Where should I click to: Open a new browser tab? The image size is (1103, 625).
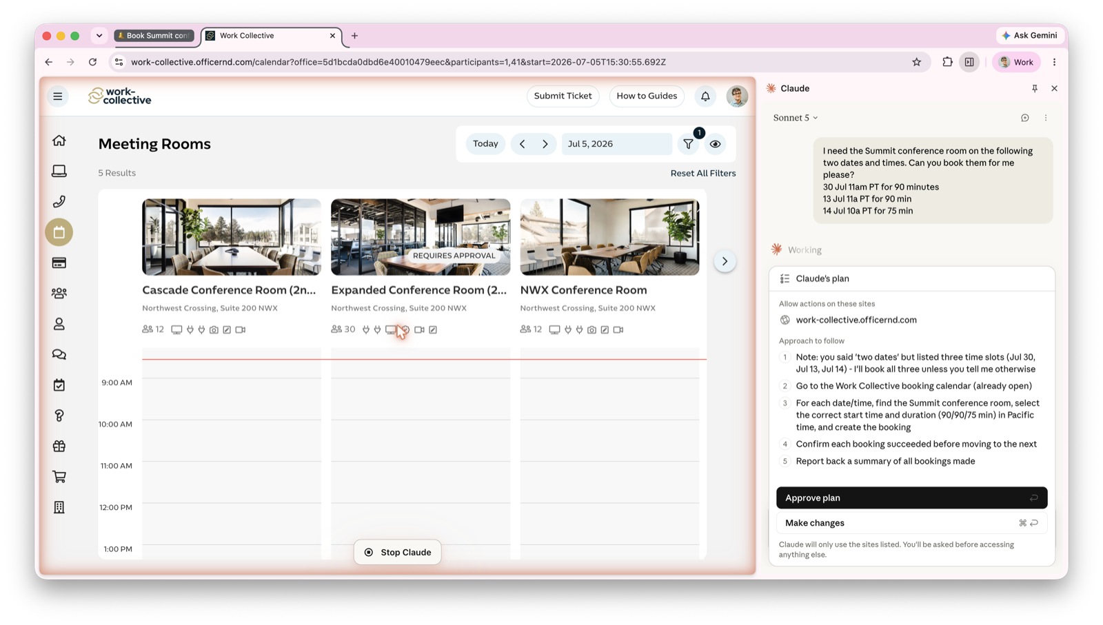tap(355, 35)
